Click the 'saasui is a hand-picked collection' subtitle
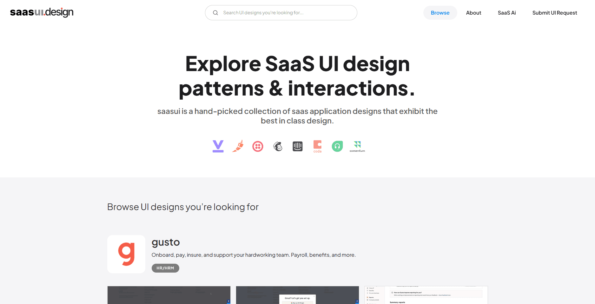This screenshot has width=595, height=304. coord(297,116)
